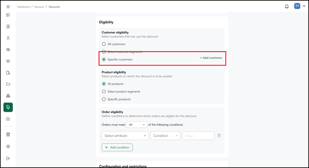The width and height of the screenshot is (309, 168).
Task: Click the settings gear sidebar icon
Action: pos(8,146)
